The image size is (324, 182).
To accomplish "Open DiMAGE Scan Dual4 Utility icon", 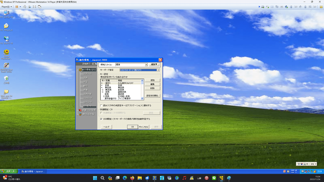I will (6, 67).
